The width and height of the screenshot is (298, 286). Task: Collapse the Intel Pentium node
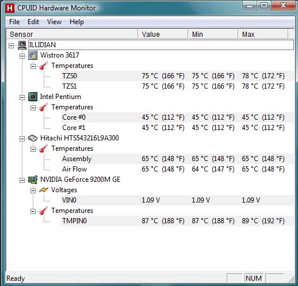pyautogui.click(x=22, y=97)
